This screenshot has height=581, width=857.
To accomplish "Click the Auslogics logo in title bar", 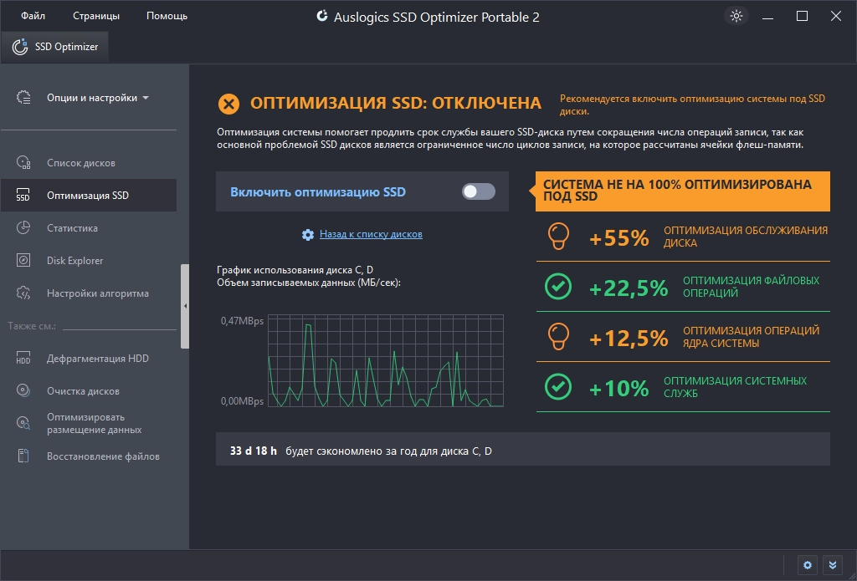I will coord(322,16).
